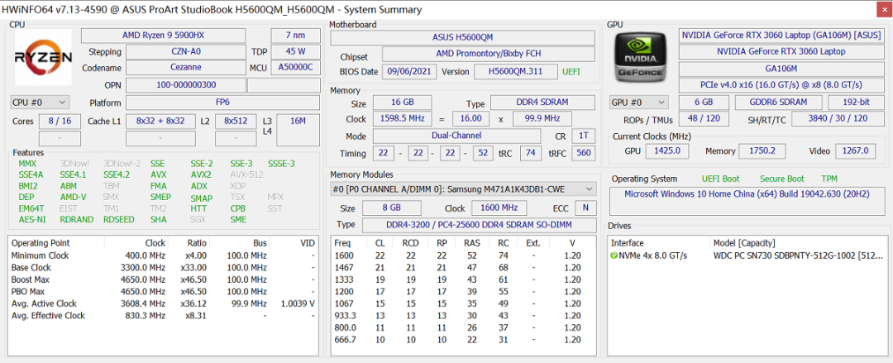Click the GPU clock 1425.0 value
Image resolution: width=893 pixels, height=363 pixels.
click(x=667, y=151)
